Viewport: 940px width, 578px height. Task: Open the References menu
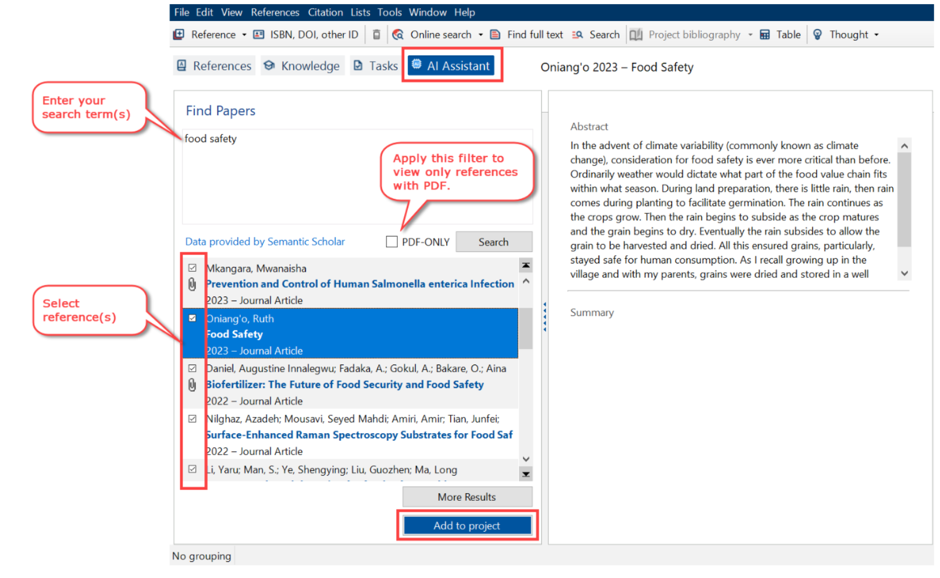(275, 12)
